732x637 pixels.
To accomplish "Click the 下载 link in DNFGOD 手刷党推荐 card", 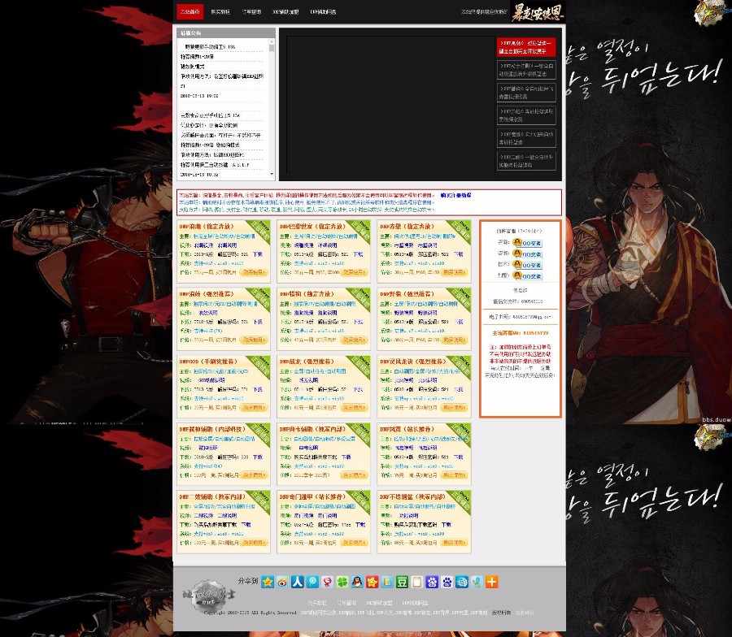I will pyautogui.click(x=258, y=389).
